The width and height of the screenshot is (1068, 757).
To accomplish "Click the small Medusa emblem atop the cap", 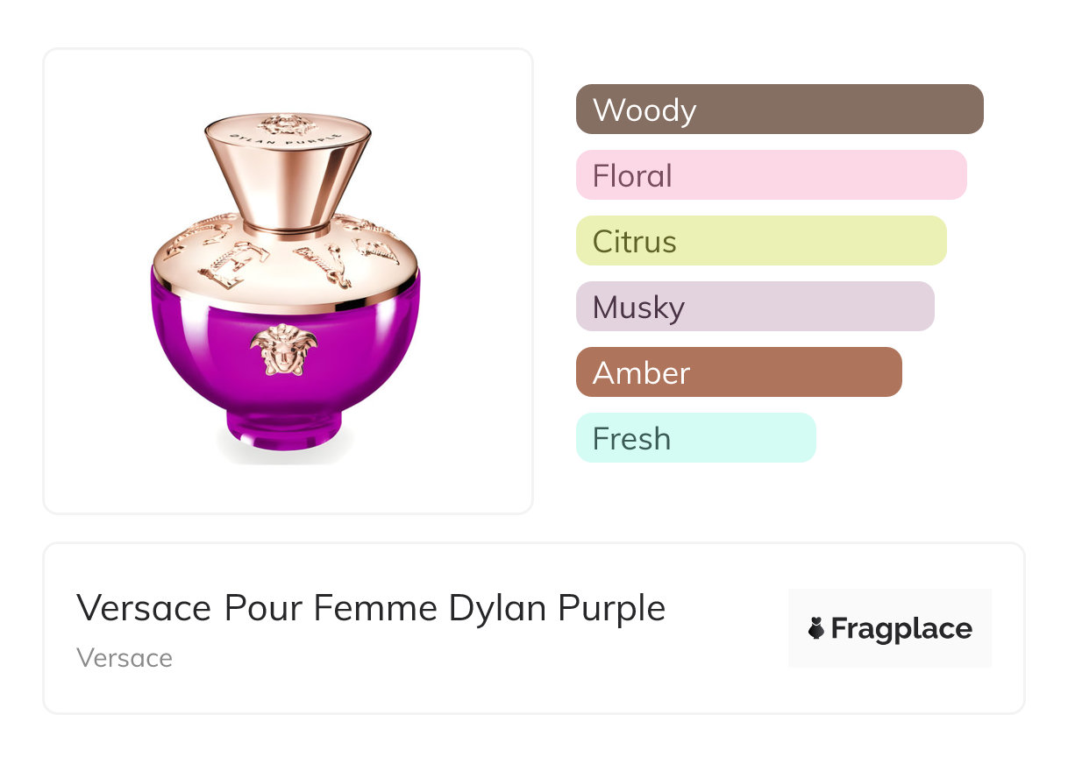I will click(x=288, y=124).
